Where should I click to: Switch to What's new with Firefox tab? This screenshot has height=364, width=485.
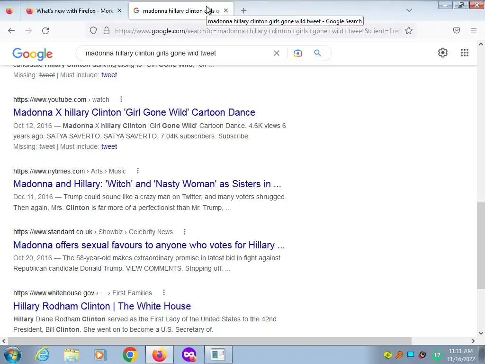(74, 10)
